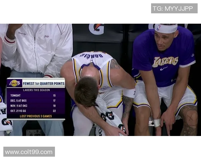Click the name lettering on white jersey
This screenshot has height=160, width=201.
point(91,56)
